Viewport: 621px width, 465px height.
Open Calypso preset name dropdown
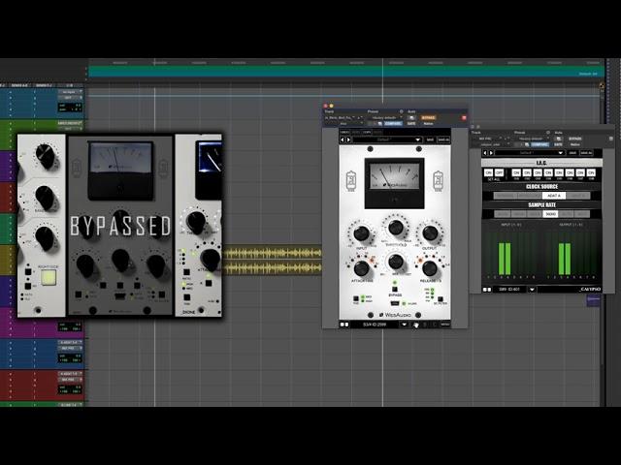(530, 153)
